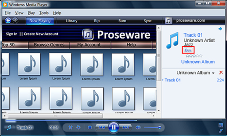Click the vertical scrollbar thumb

[159, 56]
